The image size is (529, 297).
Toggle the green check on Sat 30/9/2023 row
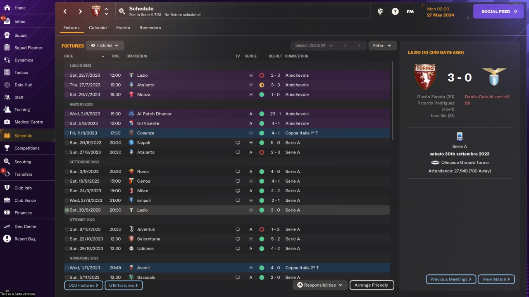click(x=67, y=210)
